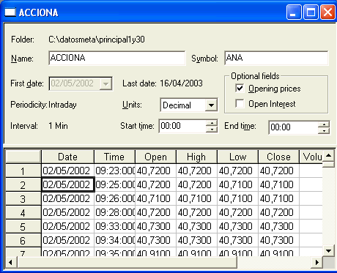Select row header 1
337x273 pixels.
click(x=23, y=171)
